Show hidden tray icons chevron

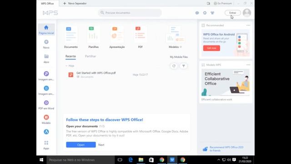[x=219, y=160]
